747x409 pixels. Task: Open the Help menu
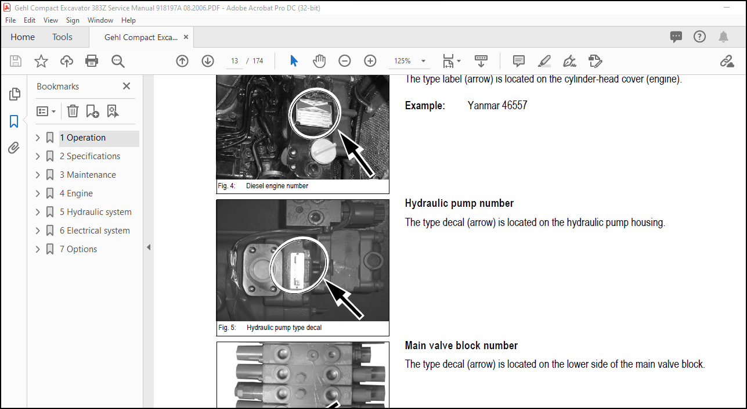tap(128, 20)
